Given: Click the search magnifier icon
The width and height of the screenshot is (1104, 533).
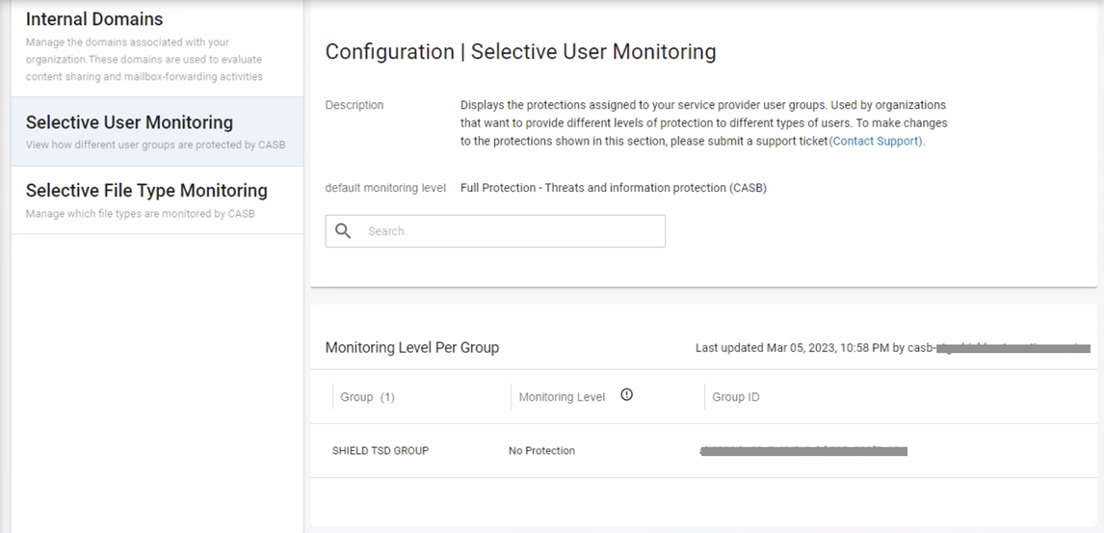Looking at the screenshot, I should point(343,231).
